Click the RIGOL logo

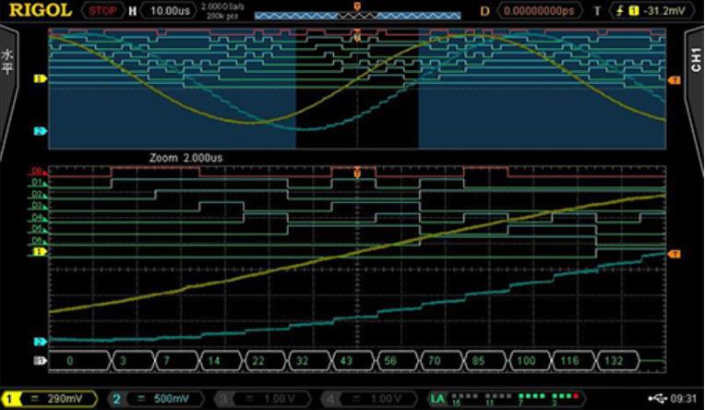click(x=41, y=11)
